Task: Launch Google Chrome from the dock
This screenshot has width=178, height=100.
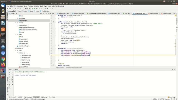Action: [3, 59]
